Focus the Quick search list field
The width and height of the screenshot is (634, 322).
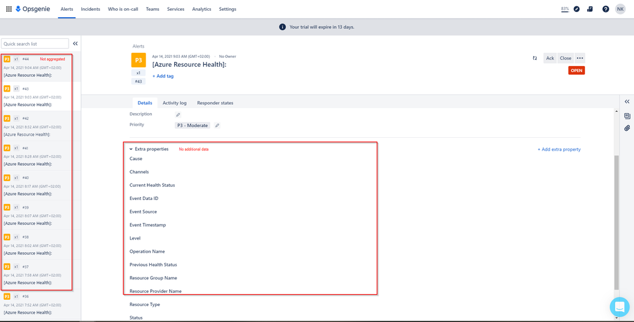tap(35, 44)
